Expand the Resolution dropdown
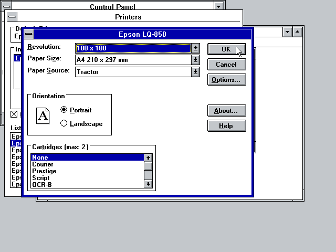This screenshot has height=252, width=336. pos(195,48)
